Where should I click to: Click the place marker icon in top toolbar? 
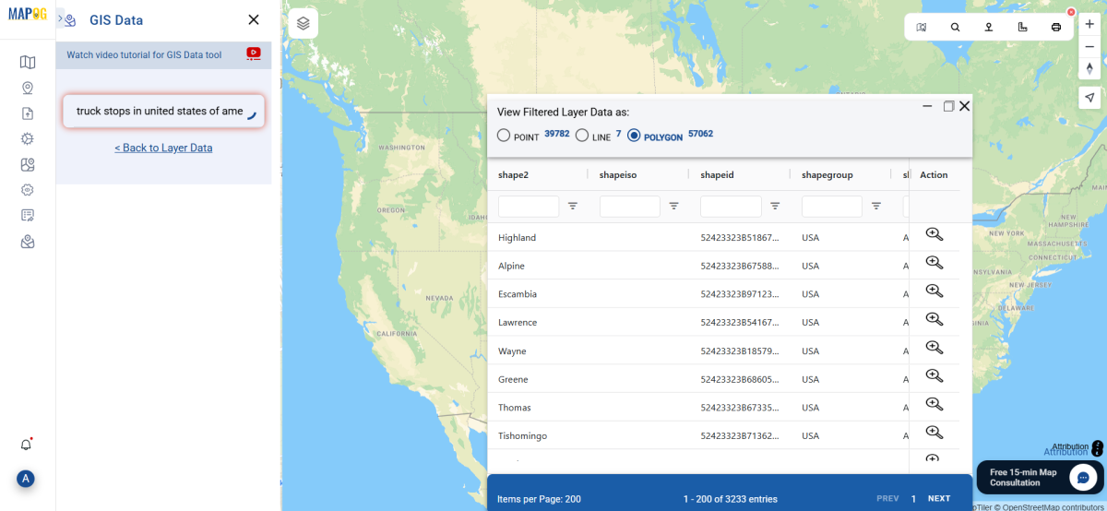(989, 27)
